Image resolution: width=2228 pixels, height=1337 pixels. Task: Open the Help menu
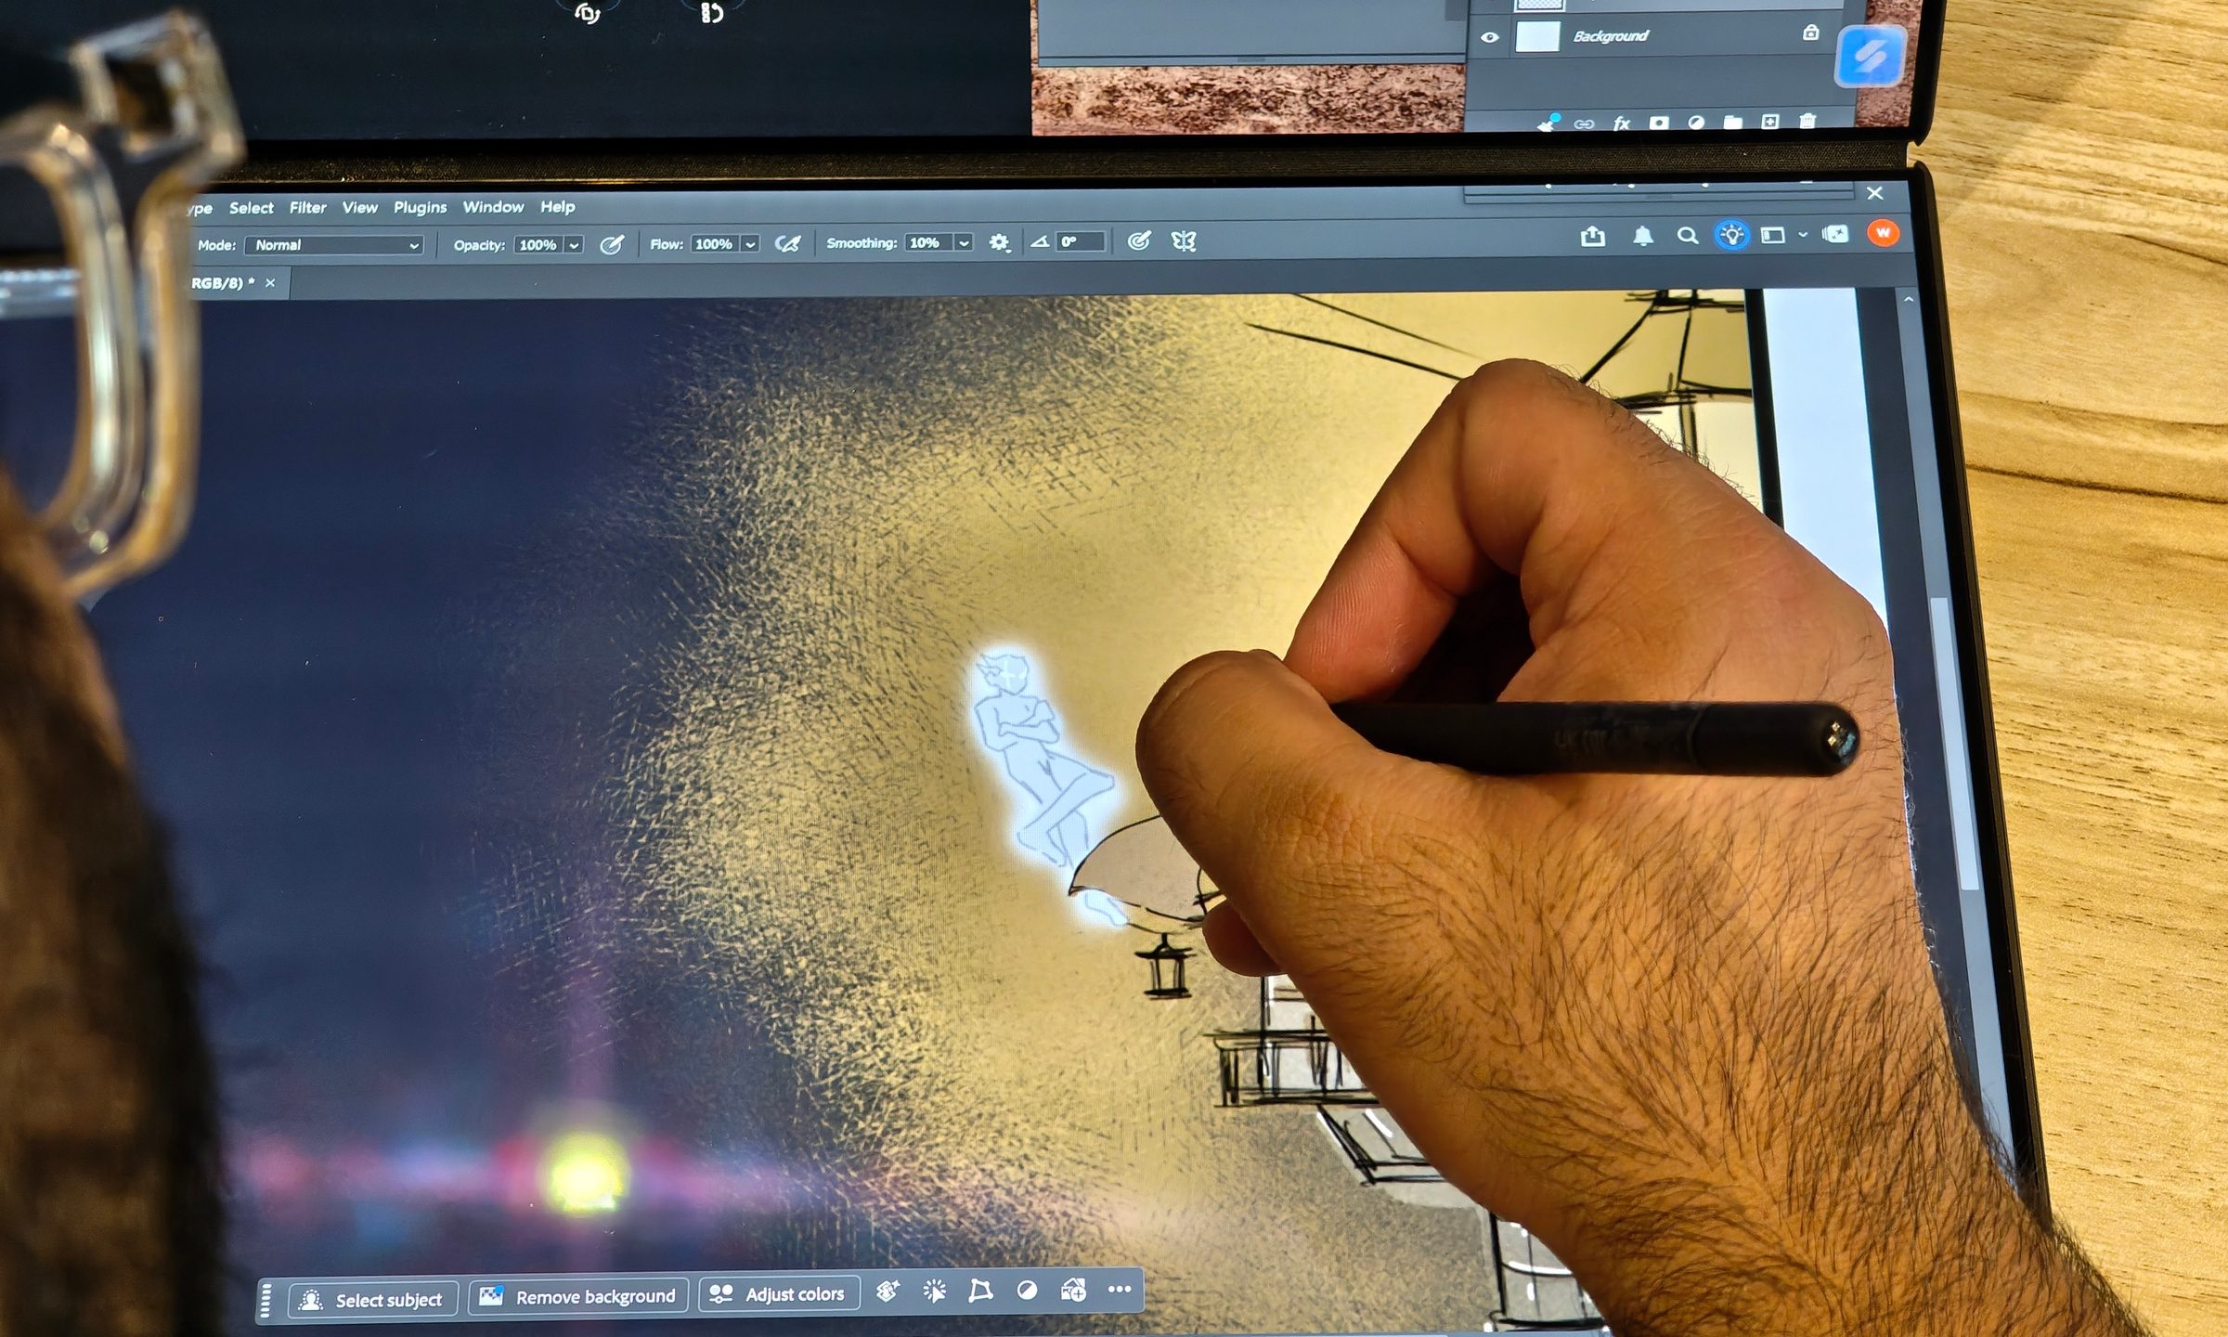(557, 206)
